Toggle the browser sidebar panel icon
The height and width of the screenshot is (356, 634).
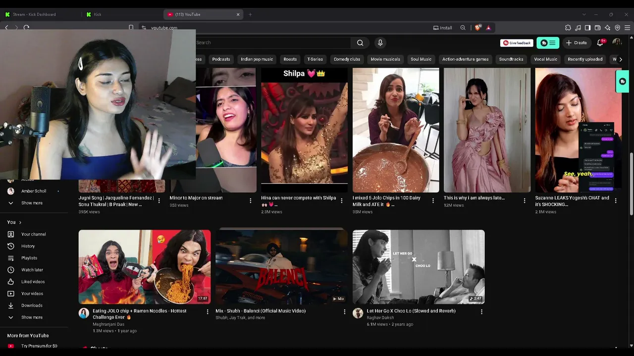588,28
